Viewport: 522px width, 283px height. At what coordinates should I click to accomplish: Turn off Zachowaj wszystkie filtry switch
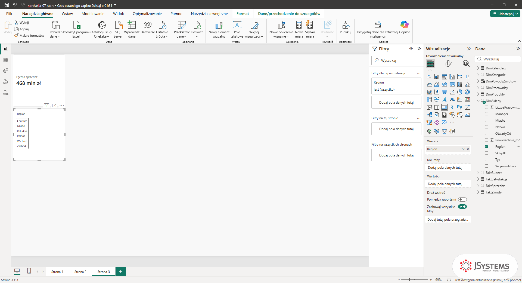pyautogui.click(x=462, y=207)
